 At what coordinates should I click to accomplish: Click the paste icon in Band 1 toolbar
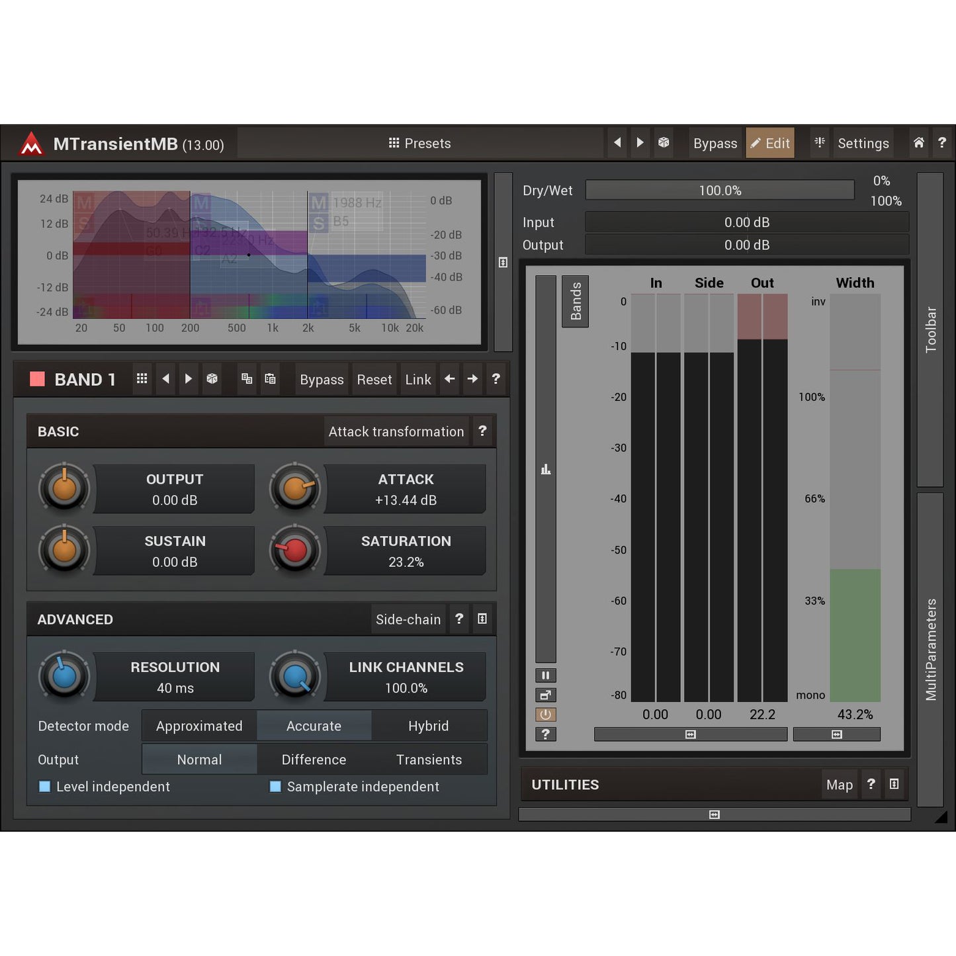click(x=270, y=378)
